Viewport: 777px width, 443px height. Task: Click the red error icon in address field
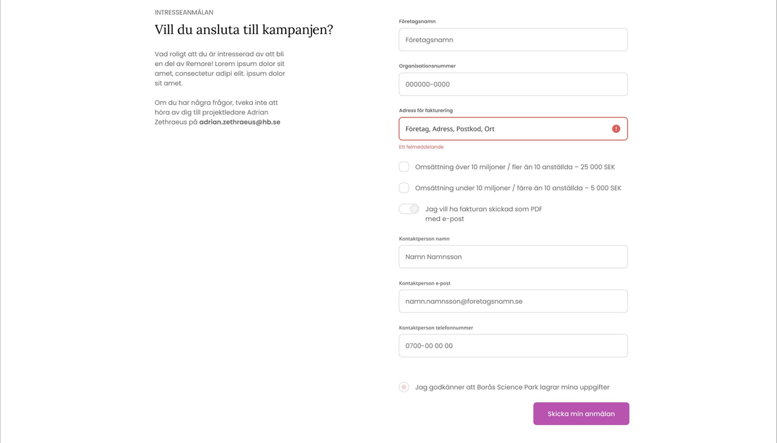coord(616,129)
